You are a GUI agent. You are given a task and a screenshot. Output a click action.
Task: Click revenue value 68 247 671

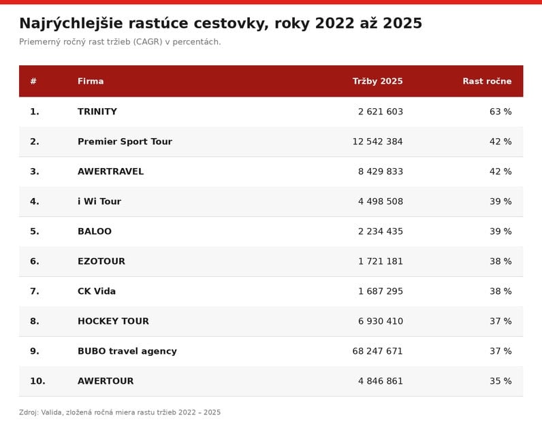377,351
